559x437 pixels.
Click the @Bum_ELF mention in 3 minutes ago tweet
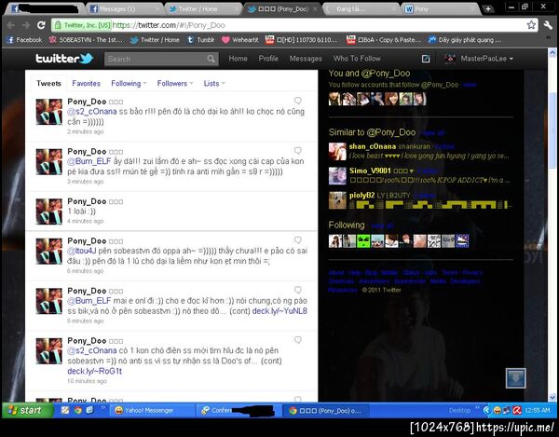point(89,161)
